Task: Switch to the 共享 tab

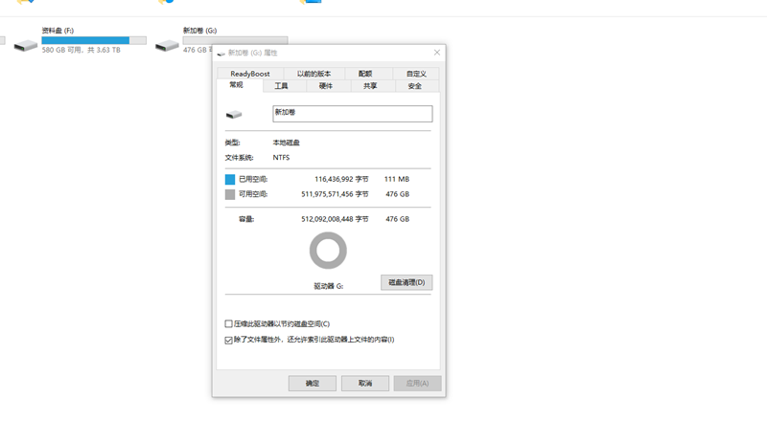Action: coord(370,86)
